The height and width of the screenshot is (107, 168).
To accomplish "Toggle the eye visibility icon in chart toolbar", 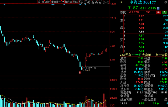I will click(81, 3).
